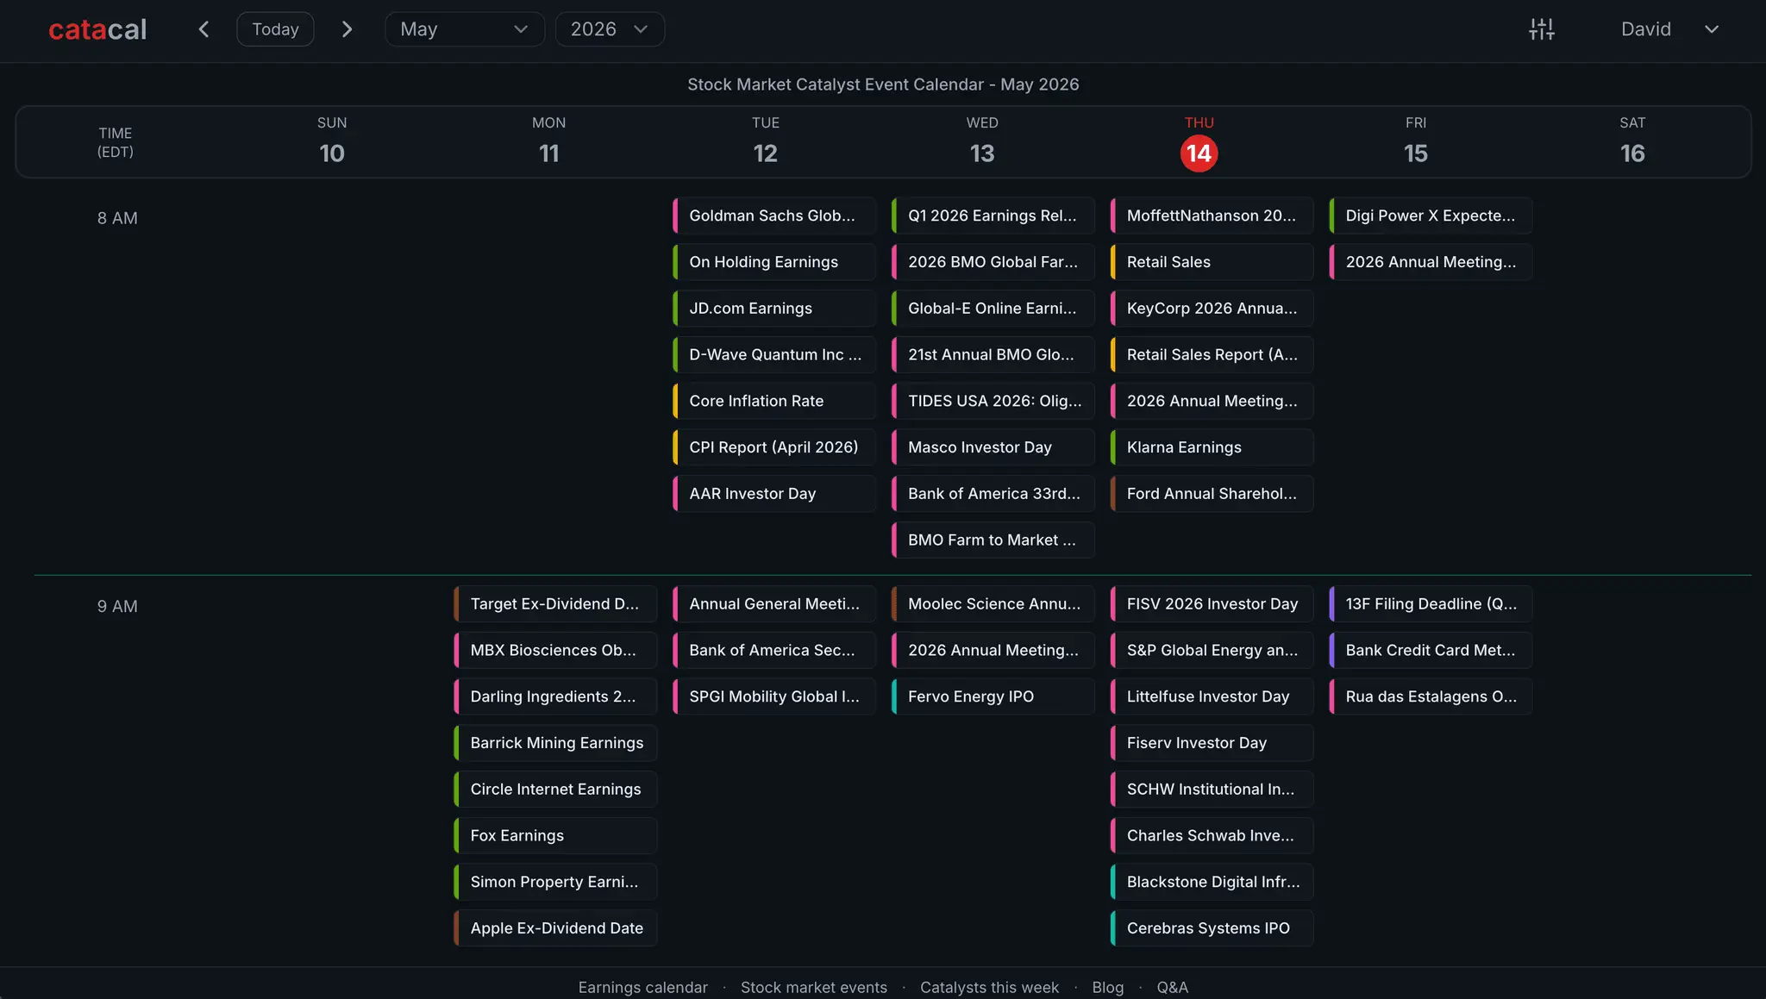
Task: Open the 2026 year dropdown
Action: pos(610,29)
